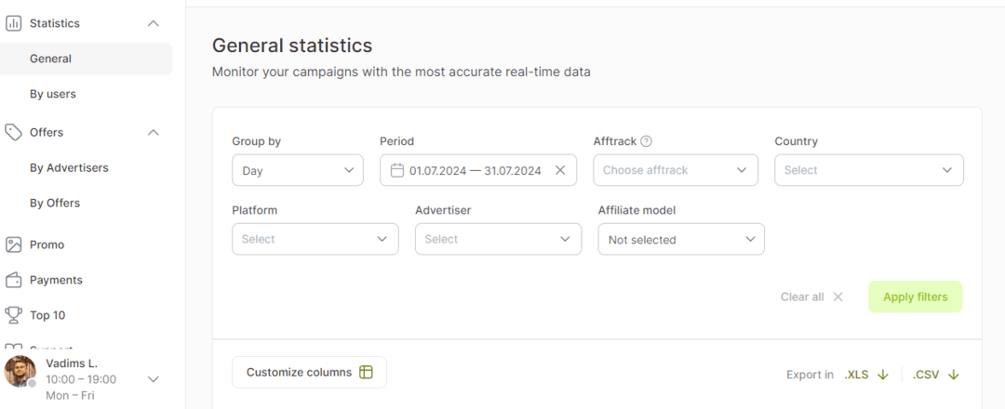This screenshot has width=1005, height=409.
Task: Click the Vadims L. profile avatar
Action: 20,372
